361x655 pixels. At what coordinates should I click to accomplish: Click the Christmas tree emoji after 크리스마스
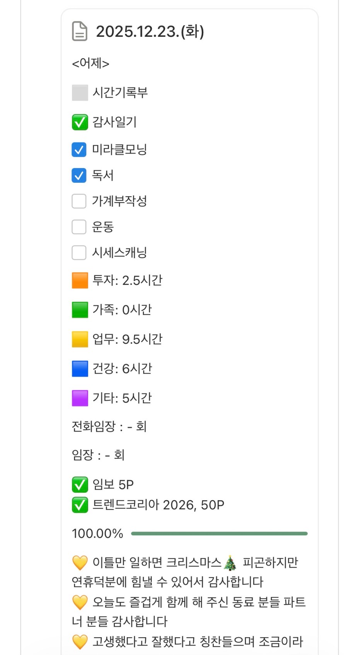(x=231, y=563)
